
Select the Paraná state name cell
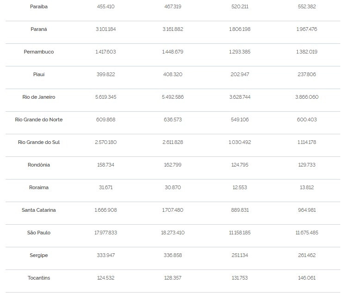tap(39, 29)
